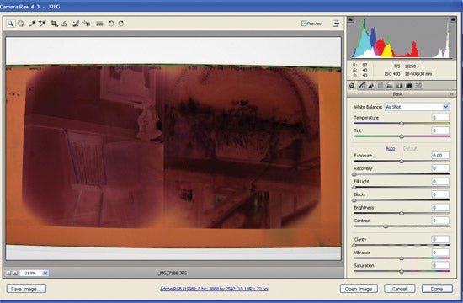Viewport: 463px width, 303px height.
Task: Select the White Balance eyedropper tool
Action: pyautogui.click(x=32, y=24)
